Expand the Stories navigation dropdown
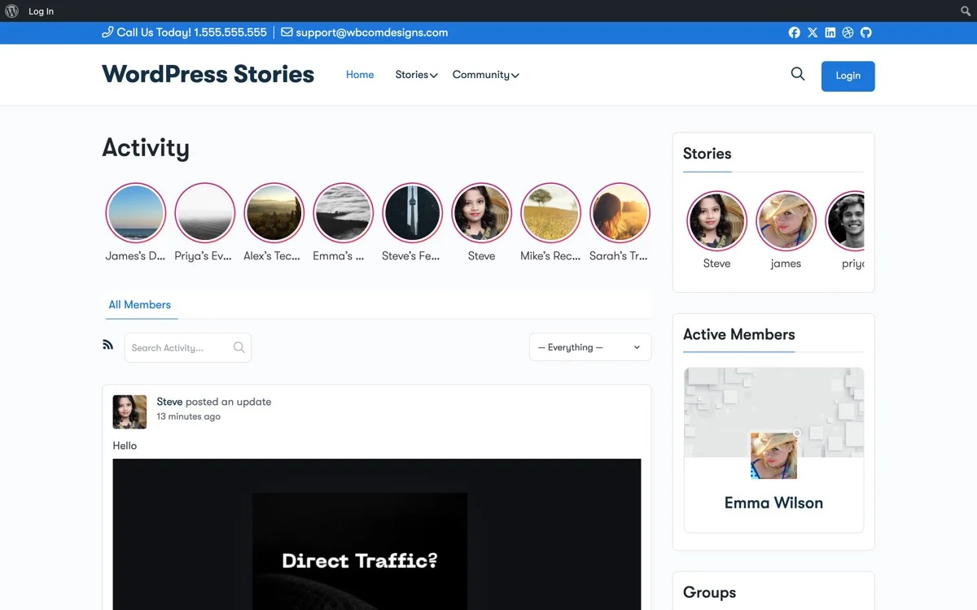977x610 pixels. 415,74
